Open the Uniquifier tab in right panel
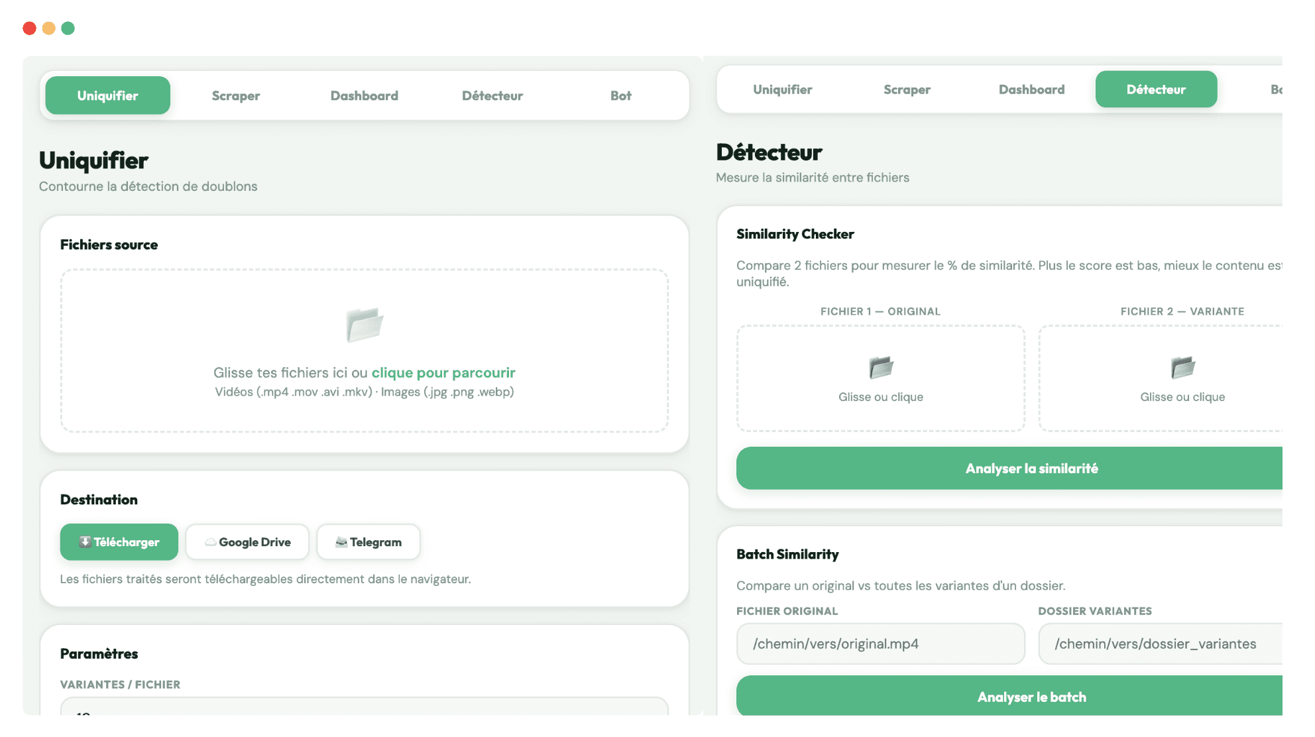 pos(782,89)
